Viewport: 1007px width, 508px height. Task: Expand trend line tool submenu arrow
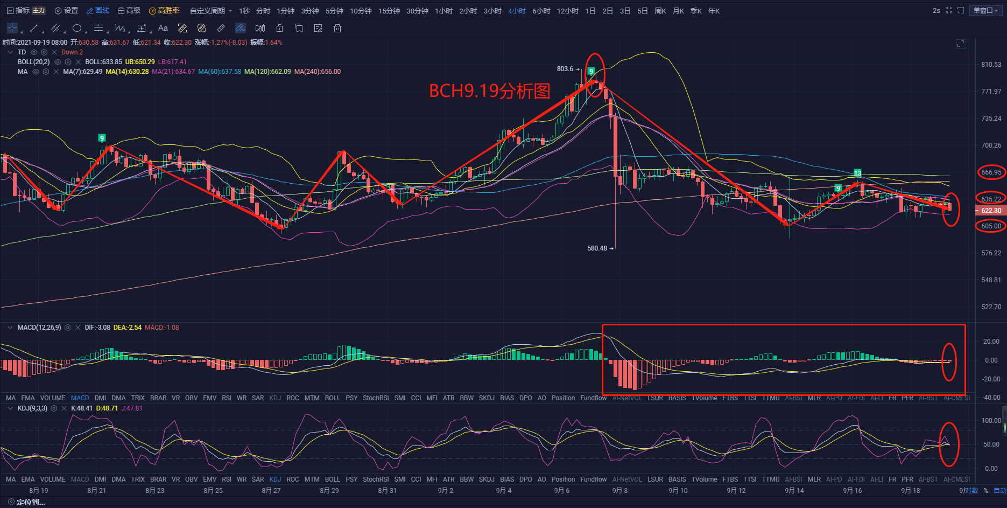[x=42, y=32]
